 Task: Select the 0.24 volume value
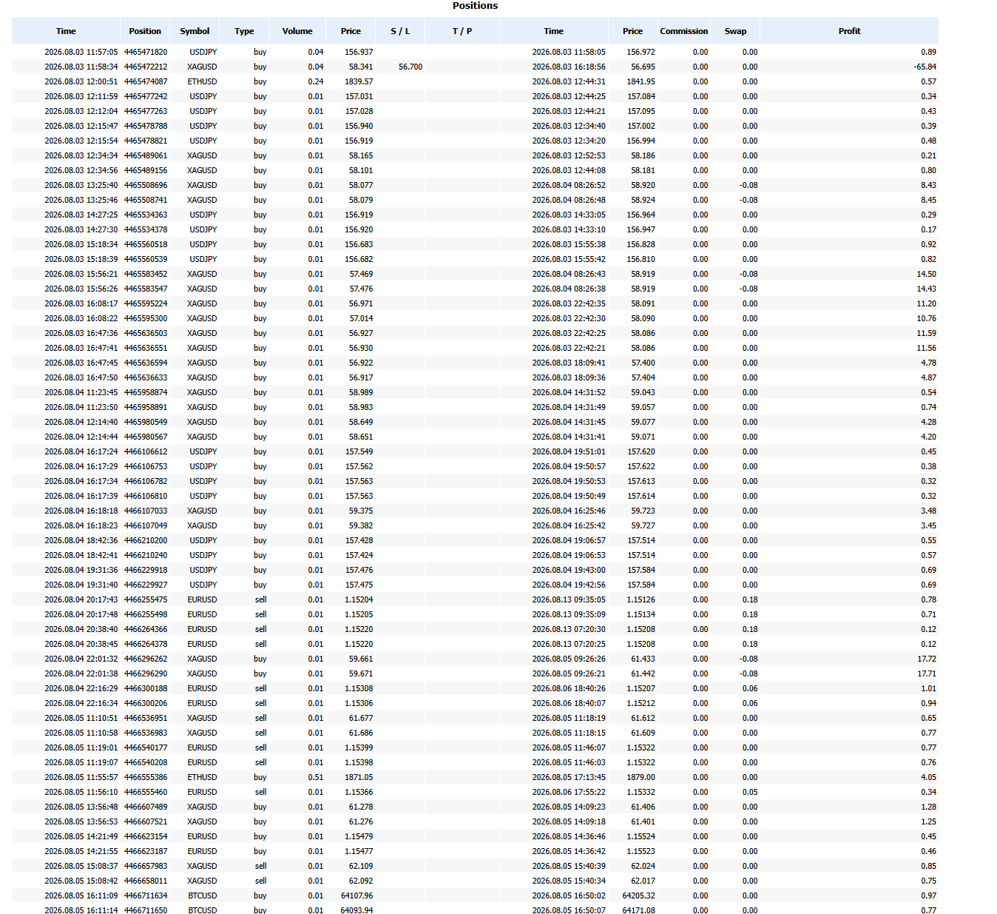coord(316,81)
